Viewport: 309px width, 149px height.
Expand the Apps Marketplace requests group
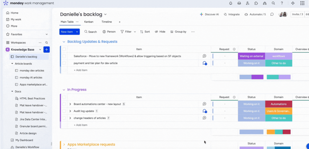coord(64,144)
